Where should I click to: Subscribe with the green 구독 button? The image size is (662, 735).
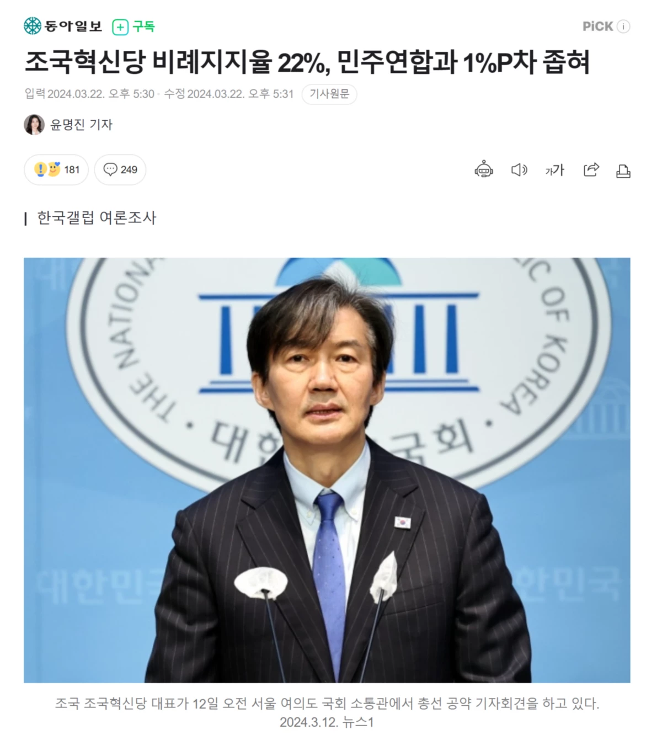pyautogui.click(x=134, y=26)
